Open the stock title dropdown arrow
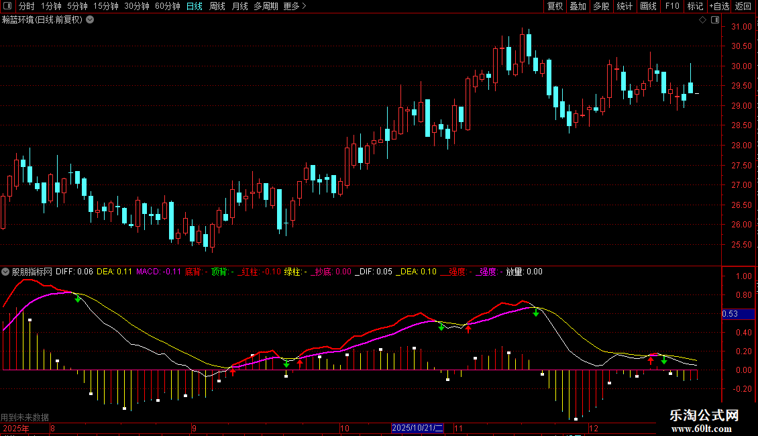Screen dimensions: 758x436 90,20
